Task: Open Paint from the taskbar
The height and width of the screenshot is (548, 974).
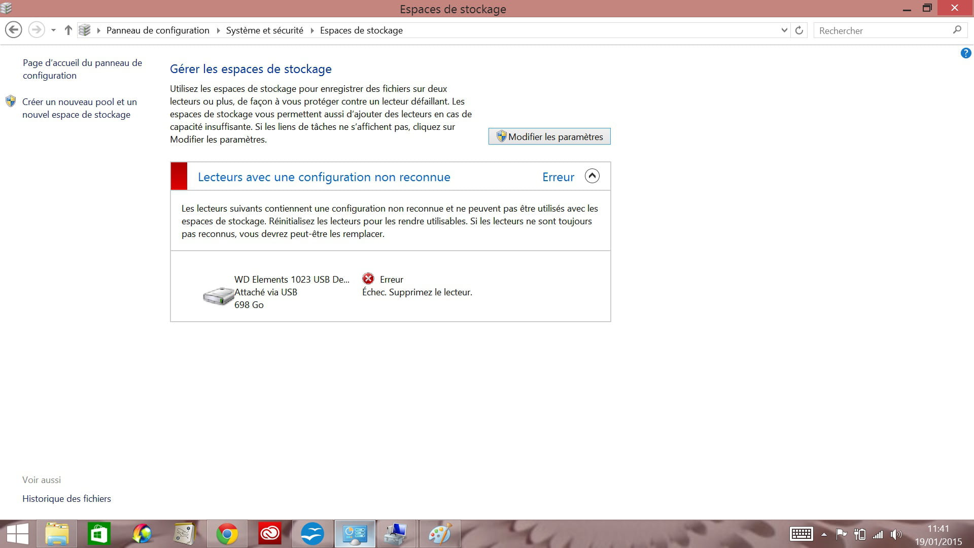Action: pos(439,534)
